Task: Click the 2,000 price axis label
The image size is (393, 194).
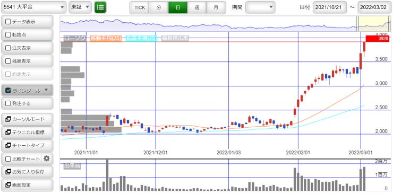Action: 381,131
